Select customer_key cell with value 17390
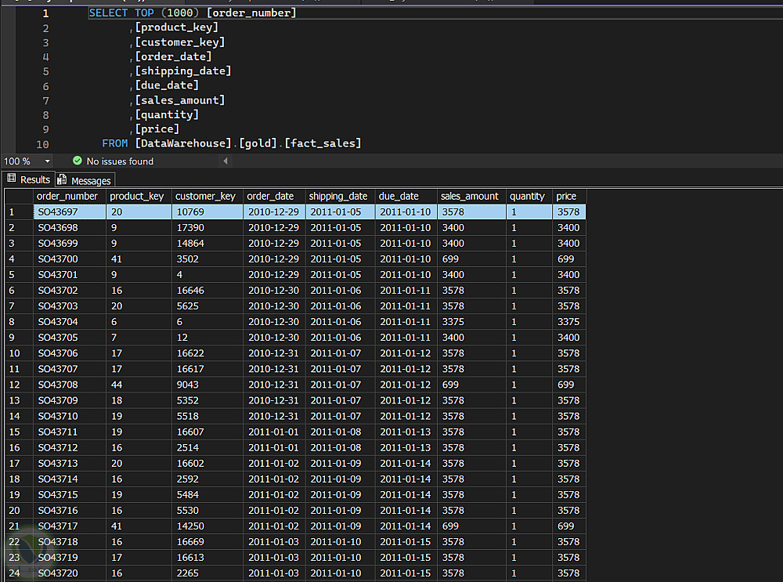The height and width of the screenshot is (582, 783). point(189,228)
